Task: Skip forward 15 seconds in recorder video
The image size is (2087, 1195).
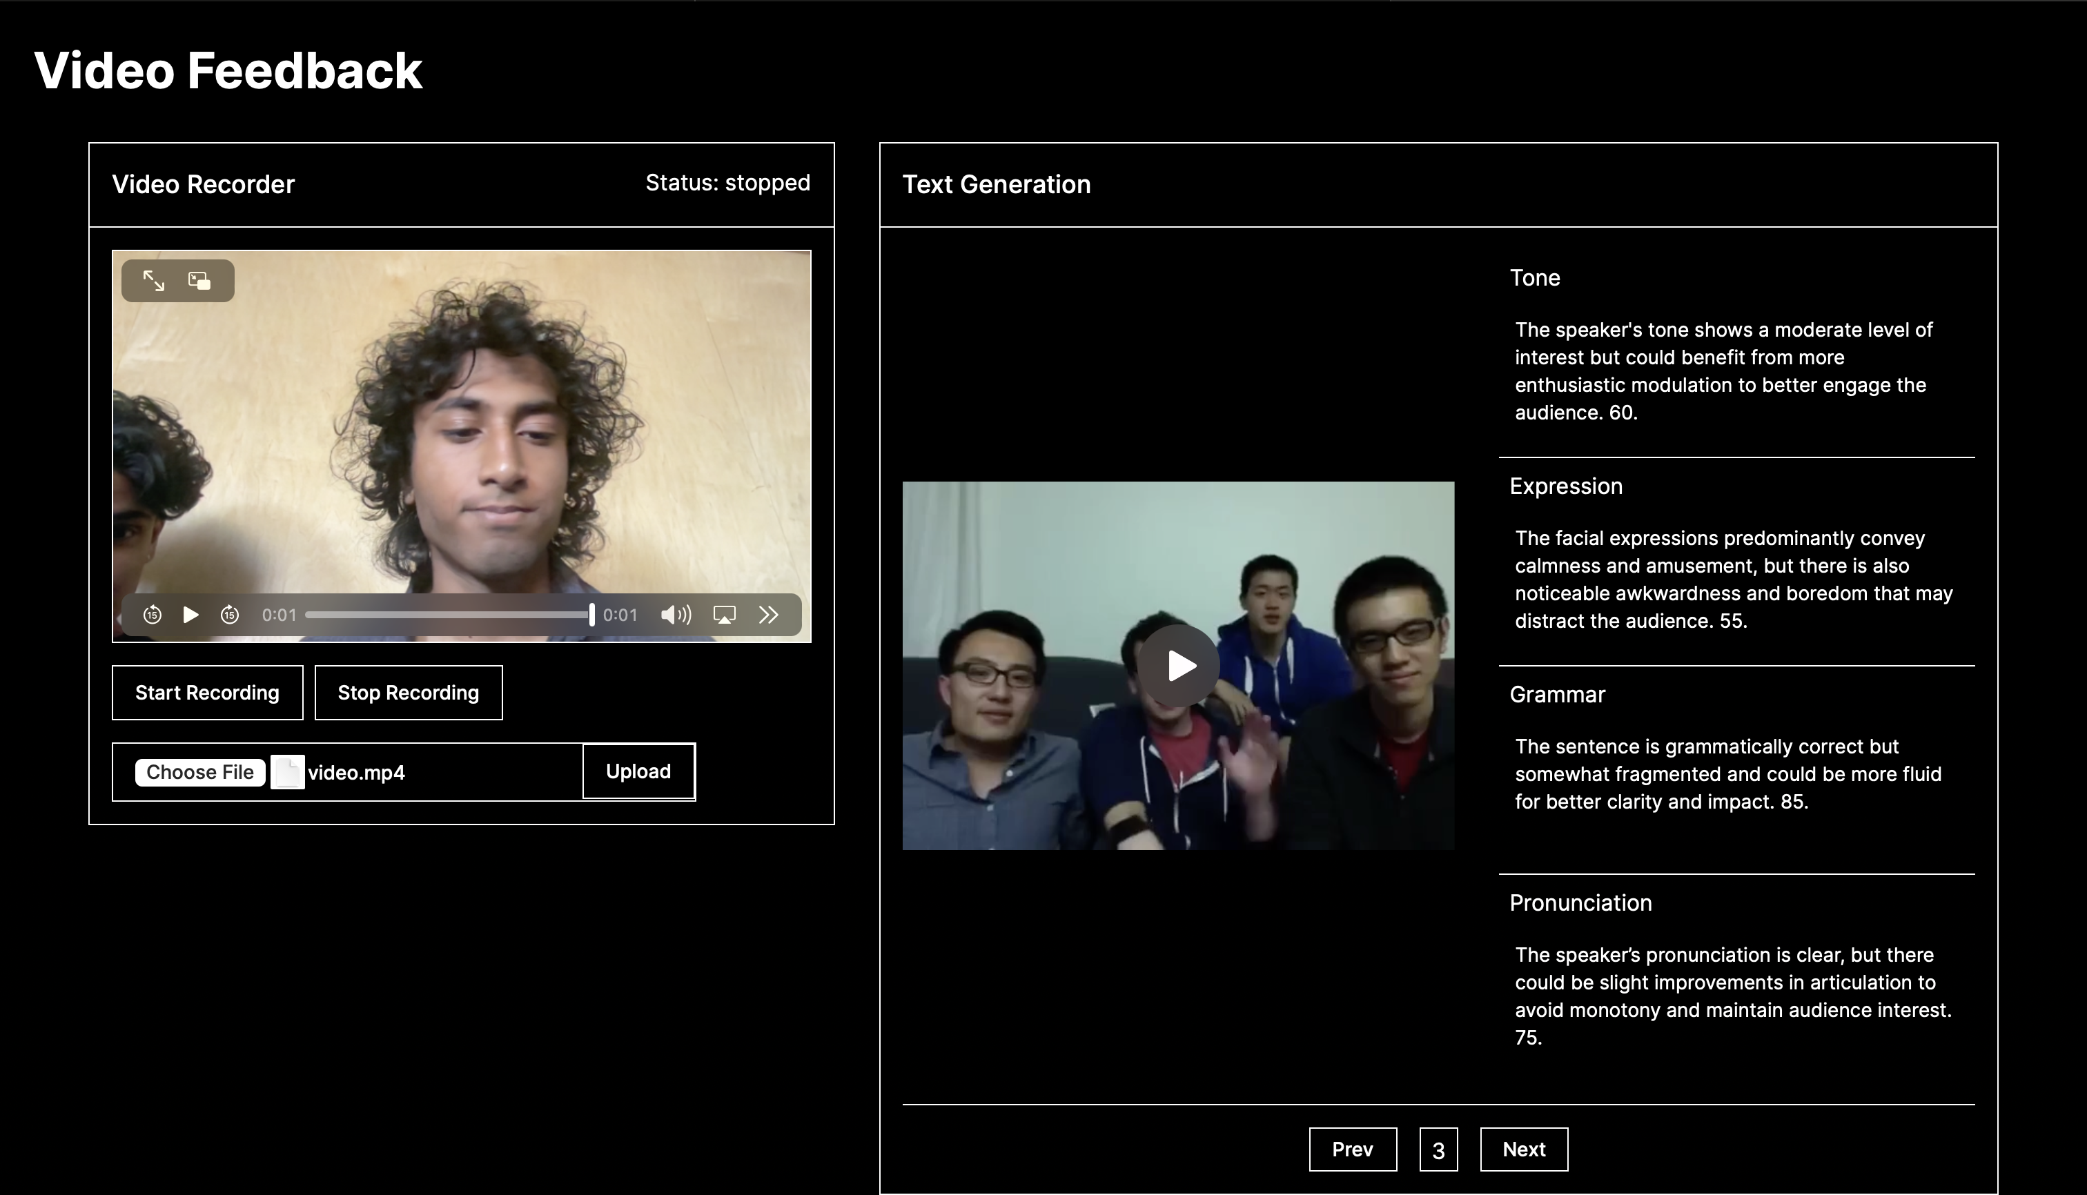Action: pyautogui.click(x=230, y=615)
